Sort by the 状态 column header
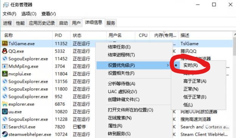The height and width of the screenshot is (138, 236). [x=88, y=35]
